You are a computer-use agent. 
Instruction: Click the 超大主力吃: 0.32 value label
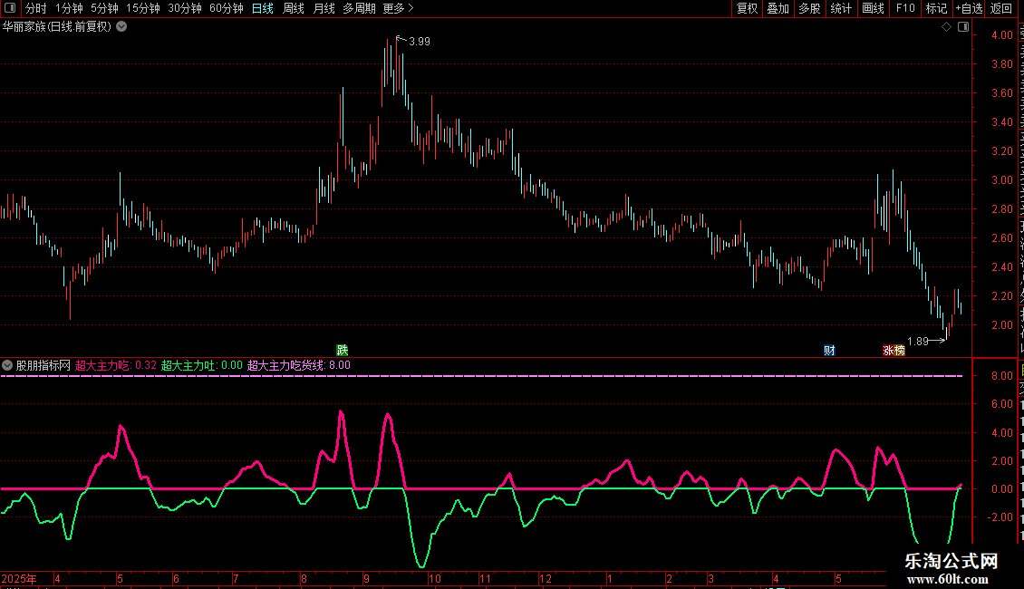coord(116,365)
